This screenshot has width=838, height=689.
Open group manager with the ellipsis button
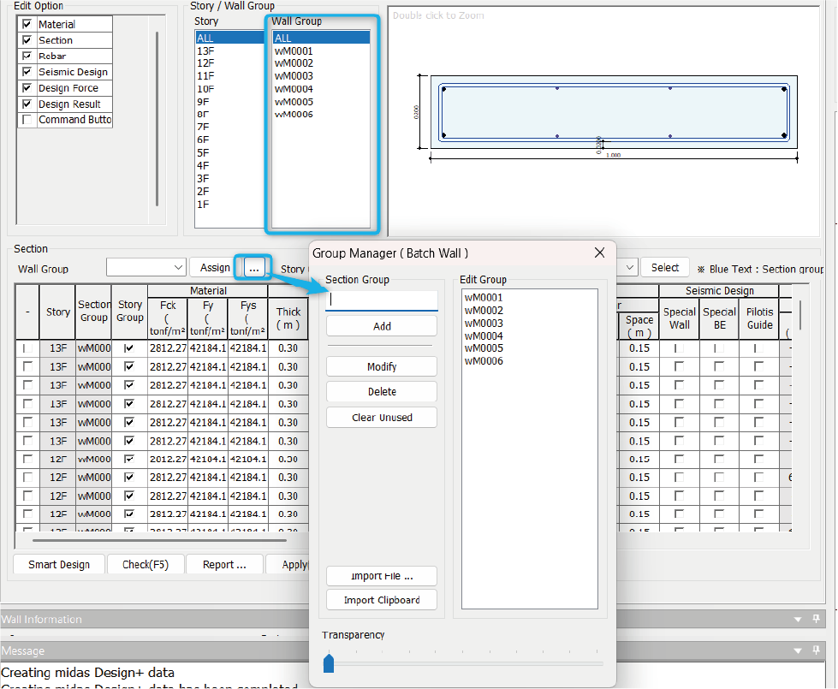tap(254, 267)
